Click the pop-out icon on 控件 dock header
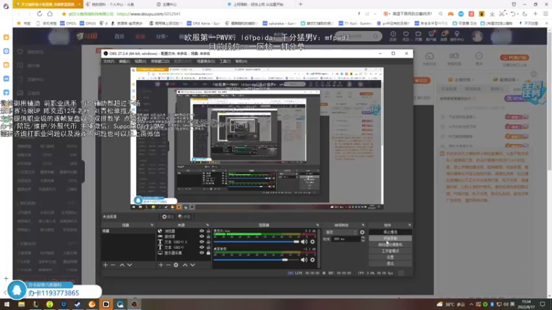 (x=409, y=225)
